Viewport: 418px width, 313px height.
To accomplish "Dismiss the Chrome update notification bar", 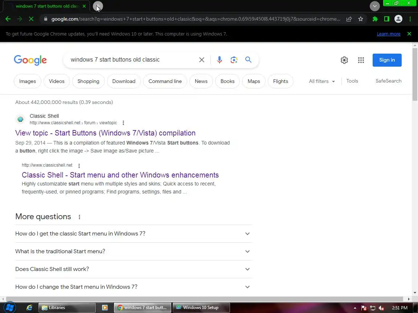I will pos(409,34).
